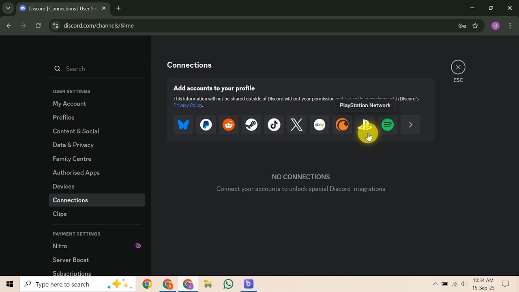Connect a Reddit account
This screenshot has width=519, height=292.
click(229, 125)
